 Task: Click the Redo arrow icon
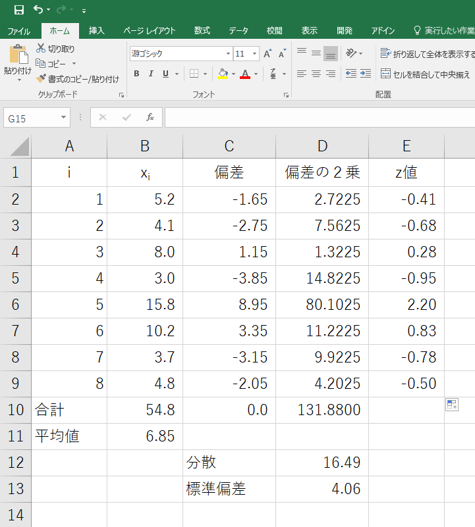tap(61, 10)
